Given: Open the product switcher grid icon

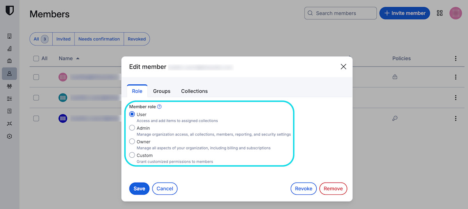Looking at the screenshot, I should point(440,13).
